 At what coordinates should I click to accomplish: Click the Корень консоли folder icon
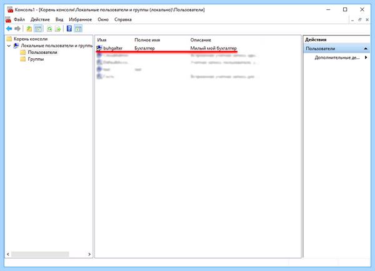(x=9, y=39)
